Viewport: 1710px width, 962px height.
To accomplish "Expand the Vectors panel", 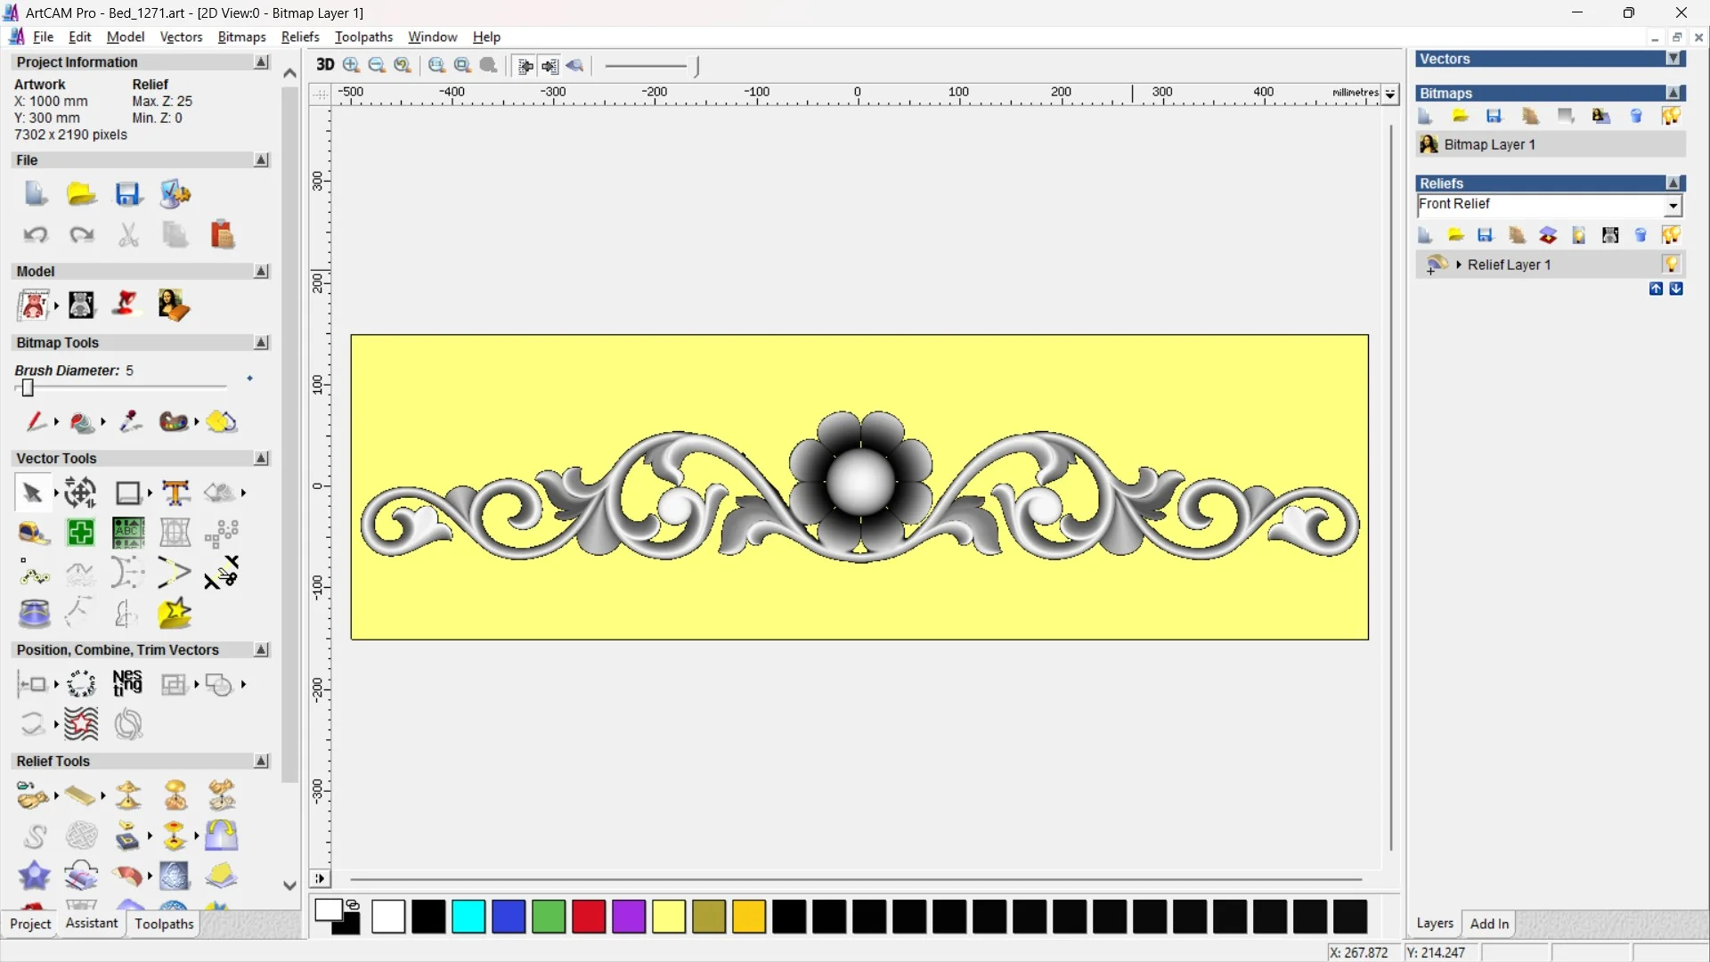I will pos(1674,59).
